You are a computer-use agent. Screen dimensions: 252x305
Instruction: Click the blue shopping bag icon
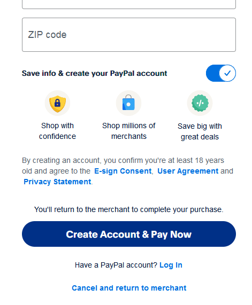(x=128, y=103)
